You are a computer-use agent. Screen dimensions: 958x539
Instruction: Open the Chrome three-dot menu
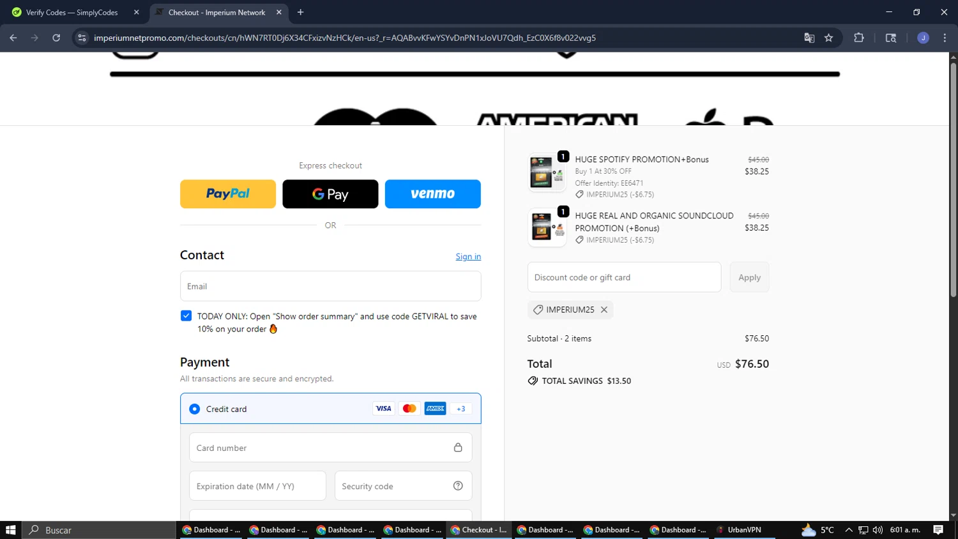coord(945,38)
